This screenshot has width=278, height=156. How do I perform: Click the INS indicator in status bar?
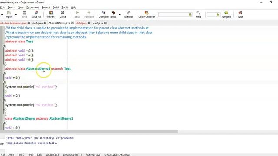point(31,155)
